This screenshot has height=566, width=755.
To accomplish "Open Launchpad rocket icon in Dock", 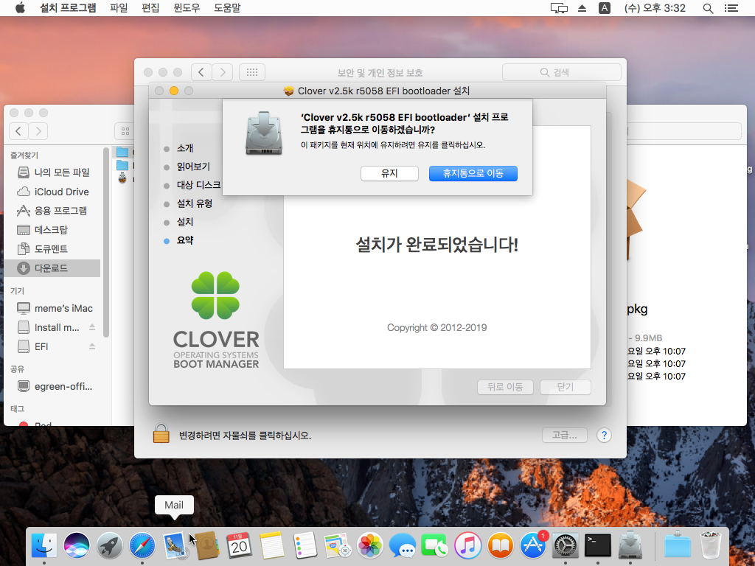I will 109,546.
